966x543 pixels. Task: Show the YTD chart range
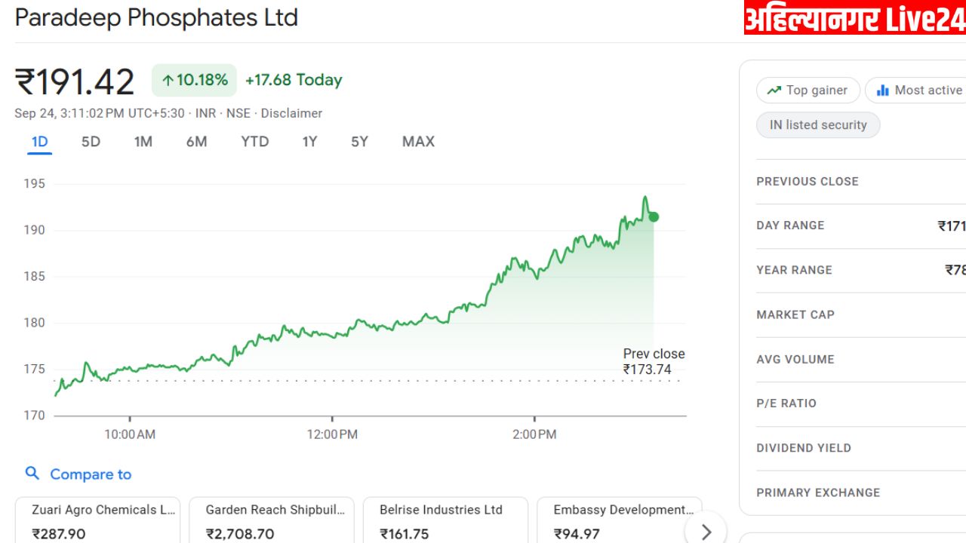255,141
